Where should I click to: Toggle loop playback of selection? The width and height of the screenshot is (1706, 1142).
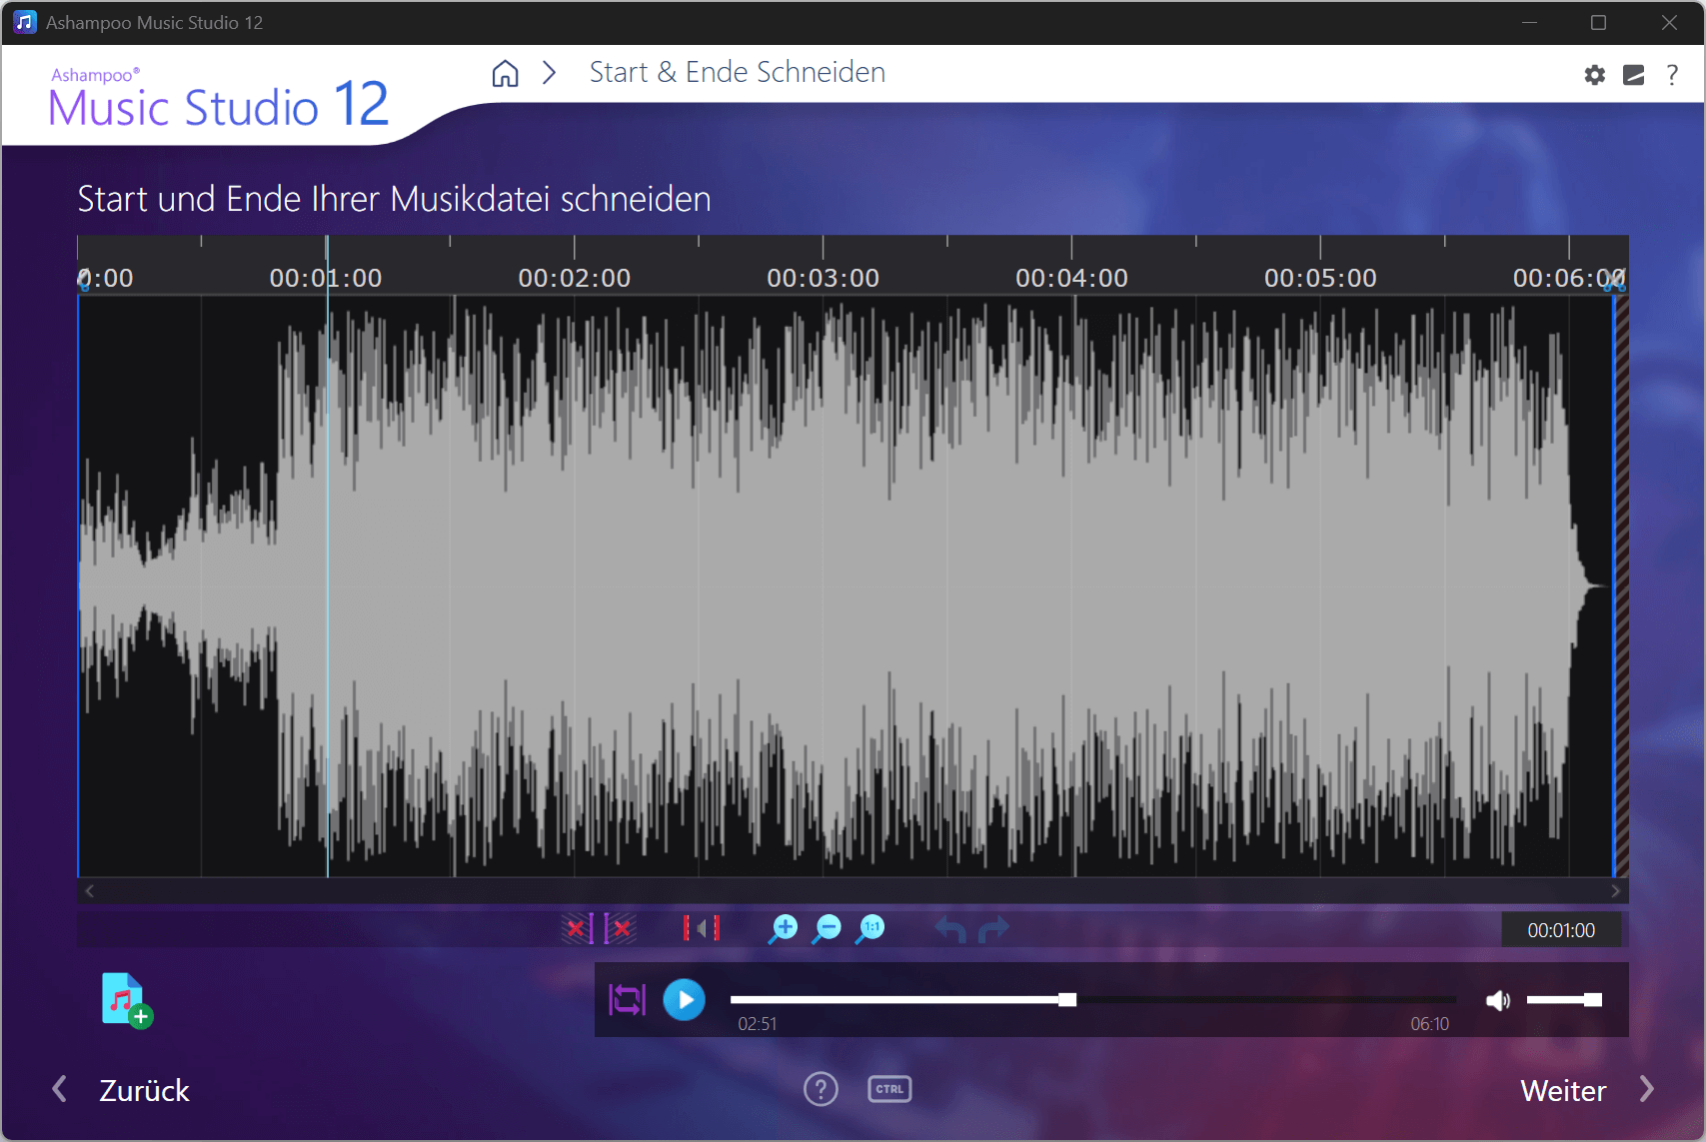[x=627, y=1000]
